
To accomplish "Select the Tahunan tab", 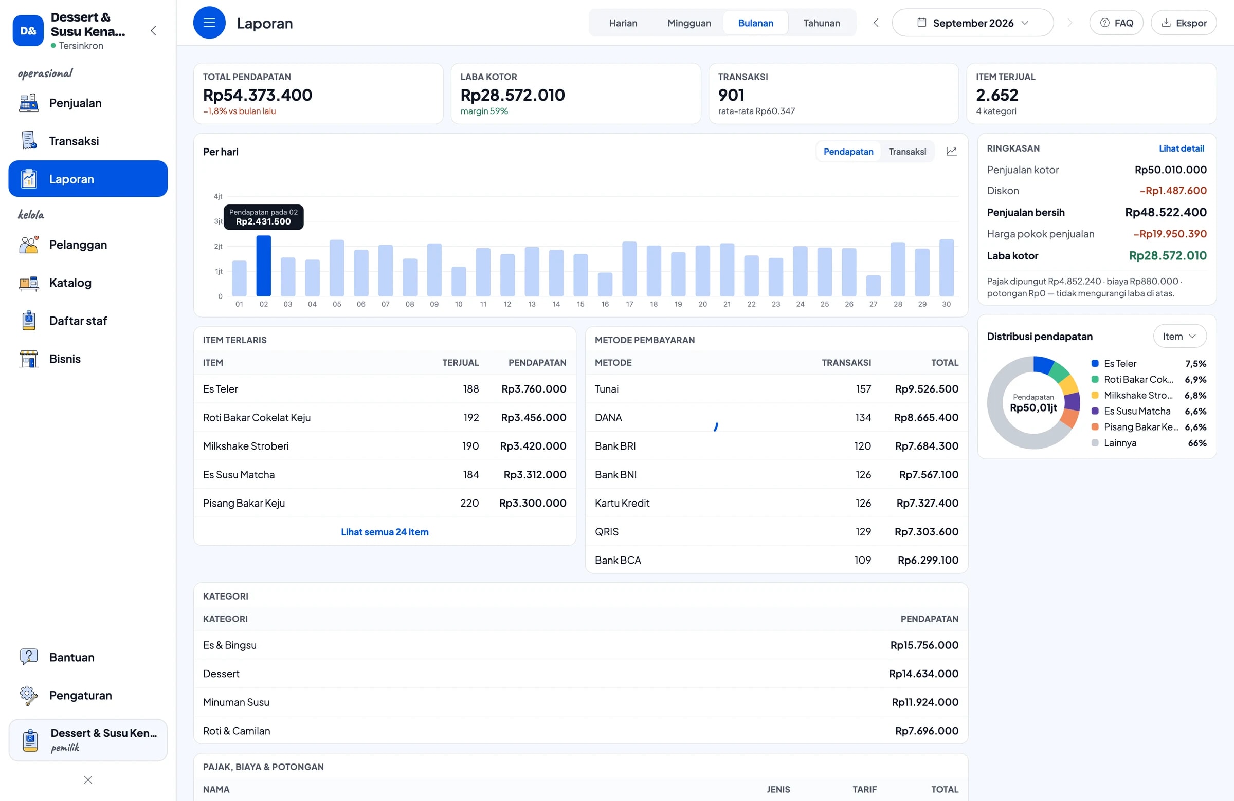I will click(821, 23).
